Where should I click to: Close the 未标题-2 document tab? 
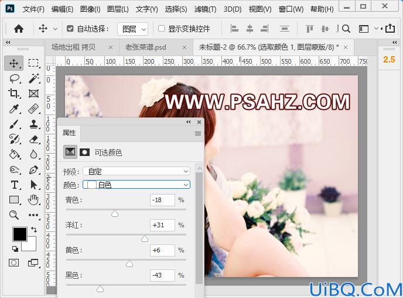[346, 47]
